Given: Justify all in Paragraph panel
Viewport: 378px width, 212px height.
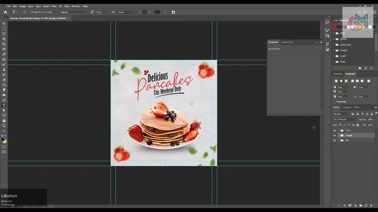Looking at the screenshot, I should coord(369,81).
